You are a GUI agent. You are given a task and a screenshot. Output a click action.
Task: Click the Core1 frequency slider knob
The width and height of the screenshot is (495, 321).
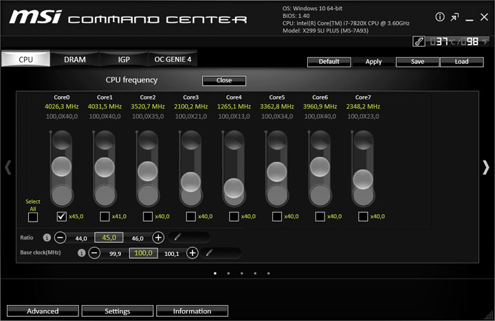pyautogui.click(x=104, y=167)
